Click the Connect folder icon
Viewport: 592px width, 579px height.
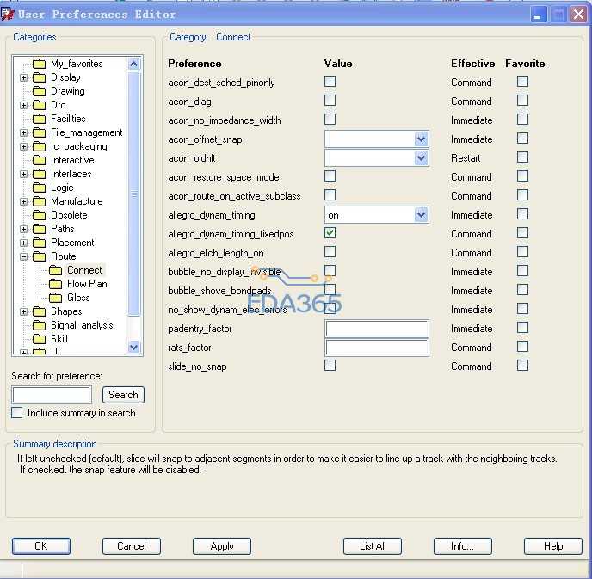coord(55,270)
